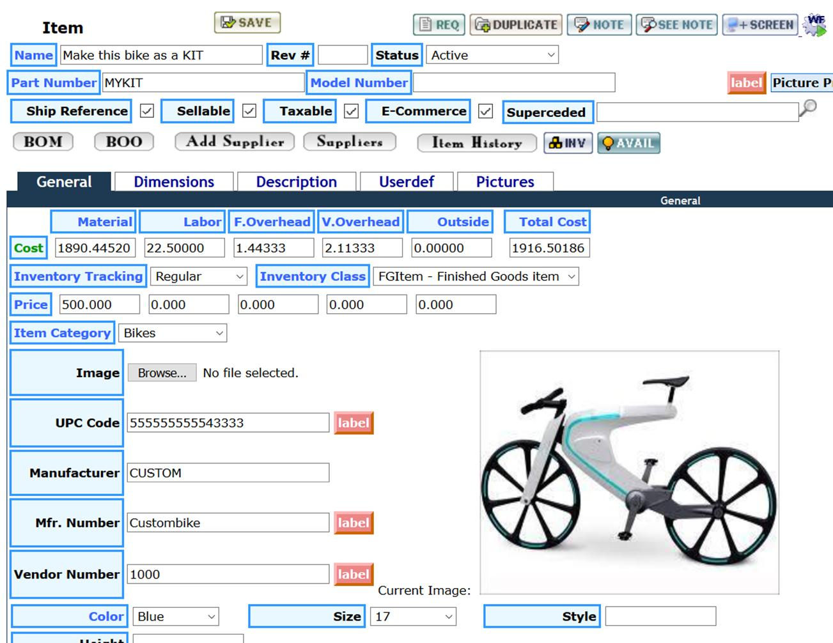Image resolution: width=833 pixels, height=643 pixels.
Task: Disable the E-Commerce checkbox
Action: (486, 111)
